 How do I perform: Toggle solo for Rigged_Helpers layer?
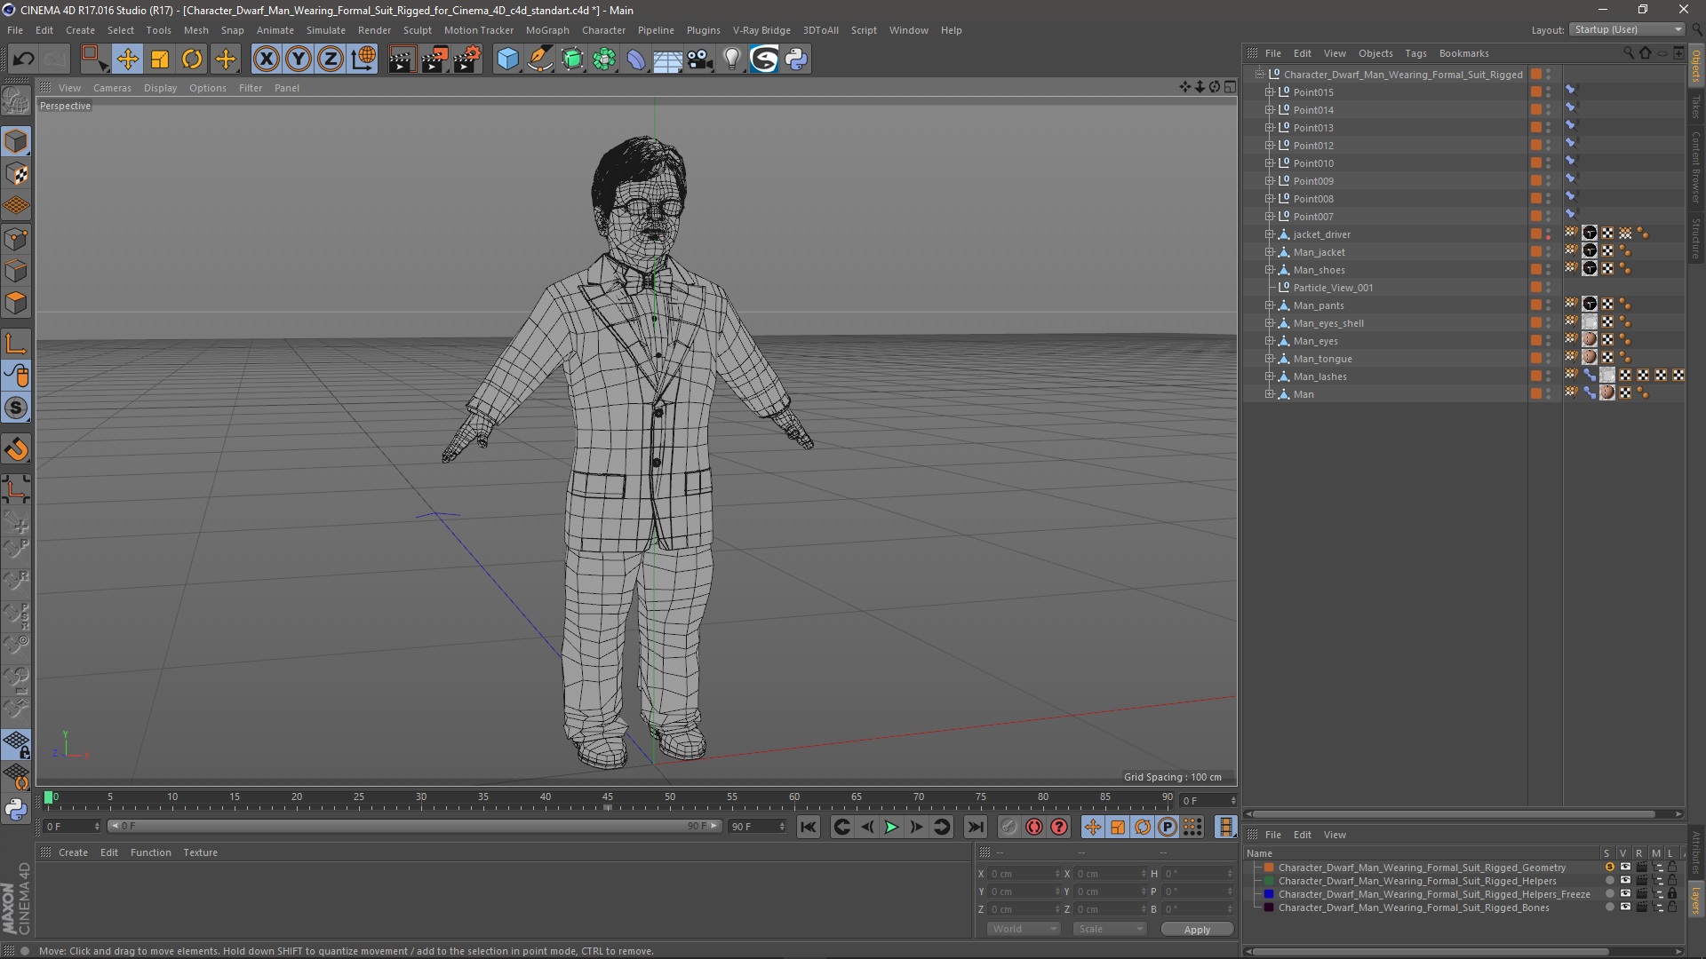point(1609,881)
